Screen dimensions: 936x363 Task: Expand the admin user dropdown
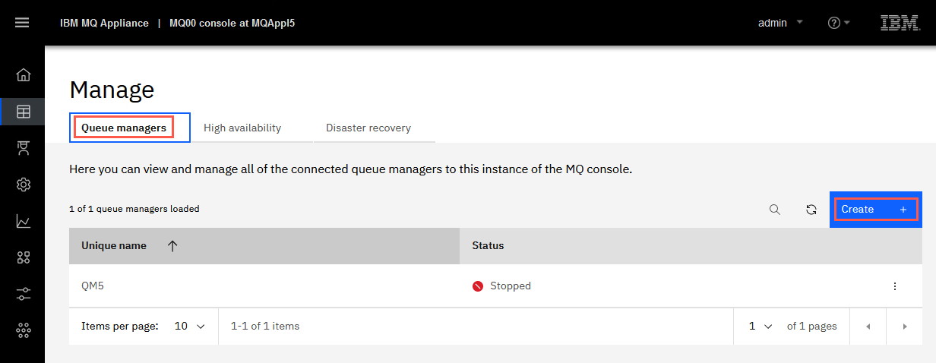pyautogui.click(x=780, y=23)
